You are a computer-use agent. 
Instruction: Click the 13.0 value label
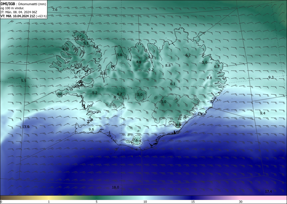tap(26, 127)
